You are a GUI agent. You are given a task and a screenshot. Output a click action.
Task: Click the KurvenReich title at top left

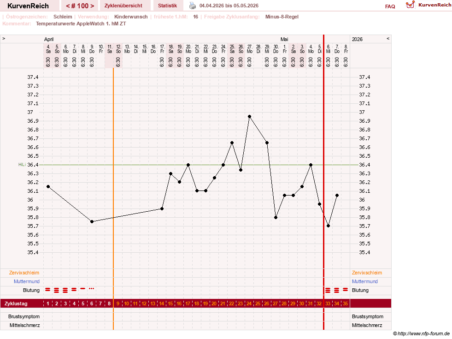pyautogui.click(x=28, y=6)
